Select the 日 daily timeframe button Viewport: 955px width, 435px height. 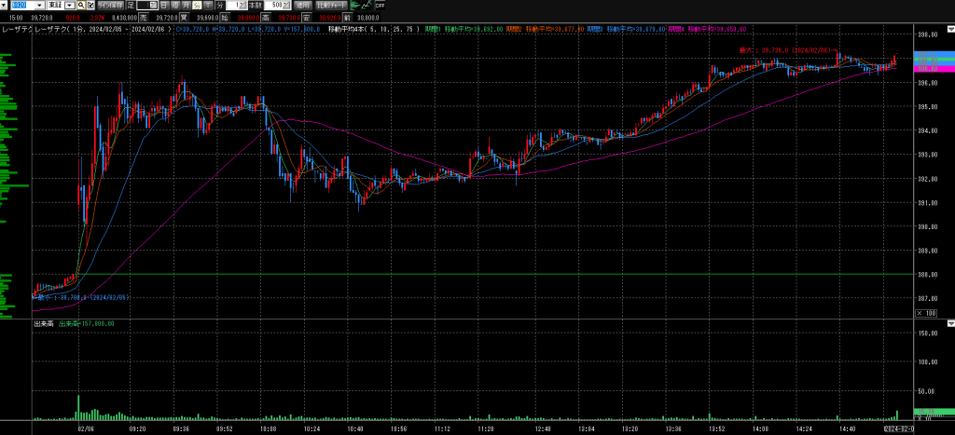point(164,6)
